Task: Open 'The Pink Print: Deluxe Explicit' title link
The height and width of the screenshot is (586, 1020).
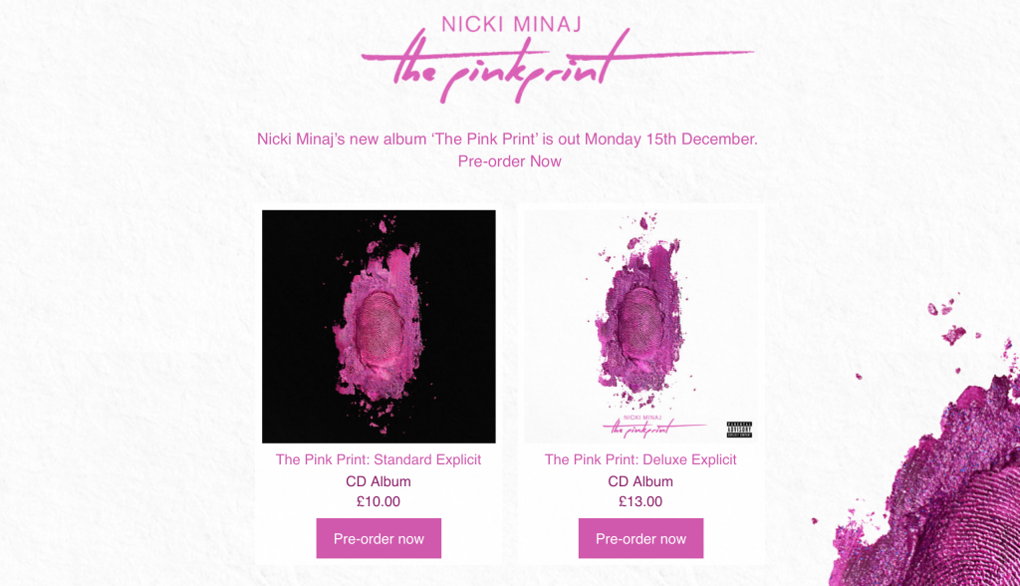Action: coord(640,459)
